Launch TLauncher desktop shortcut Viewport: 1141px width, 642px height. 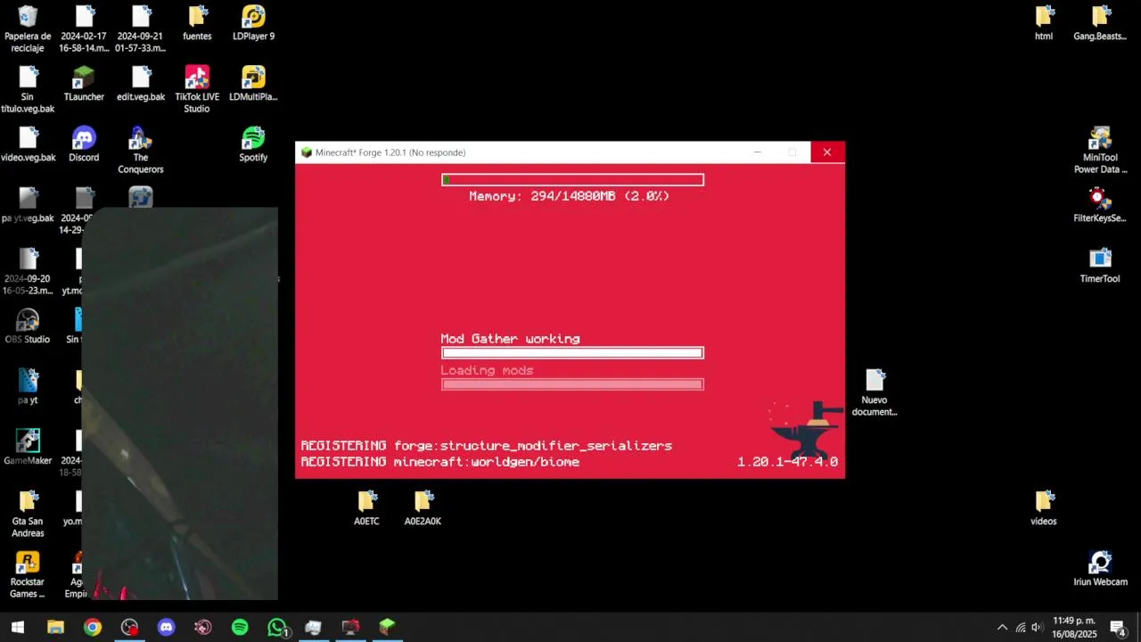84,84
